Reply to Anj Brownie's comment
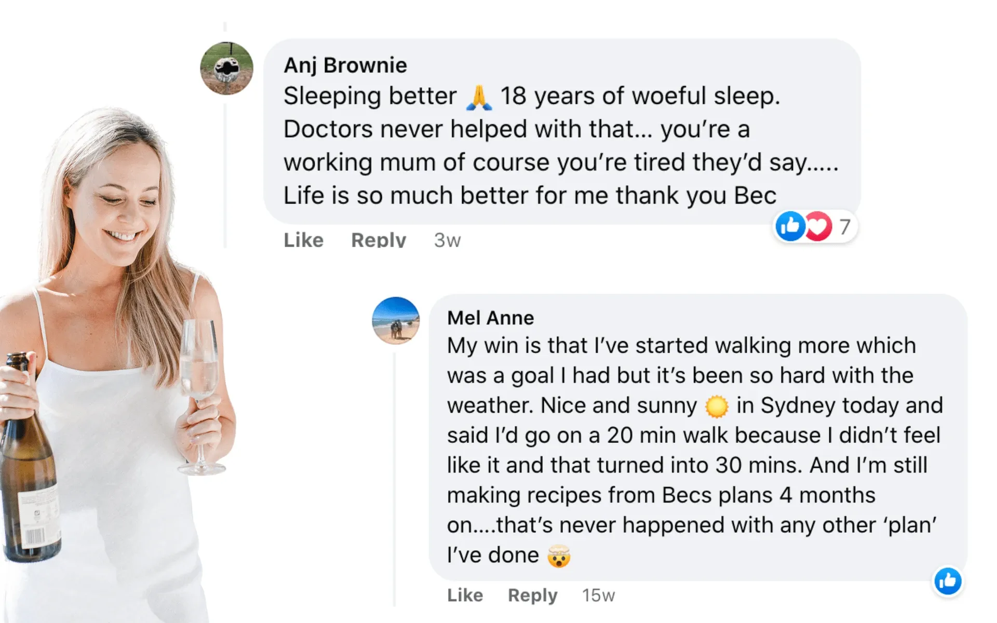 (x=378, y=239)
